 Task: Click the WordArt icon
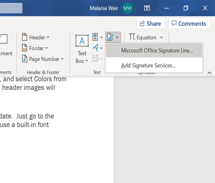95,48
